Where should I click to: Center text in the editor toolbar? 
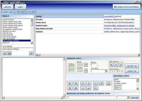tap(70, 88)
